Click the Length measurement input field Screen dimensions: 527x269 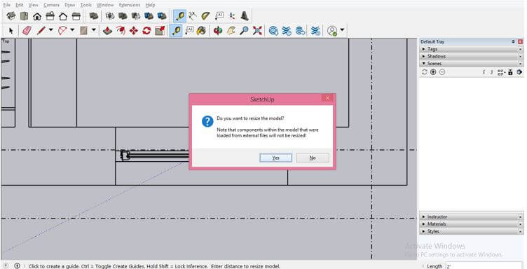[x=484, y=266]
